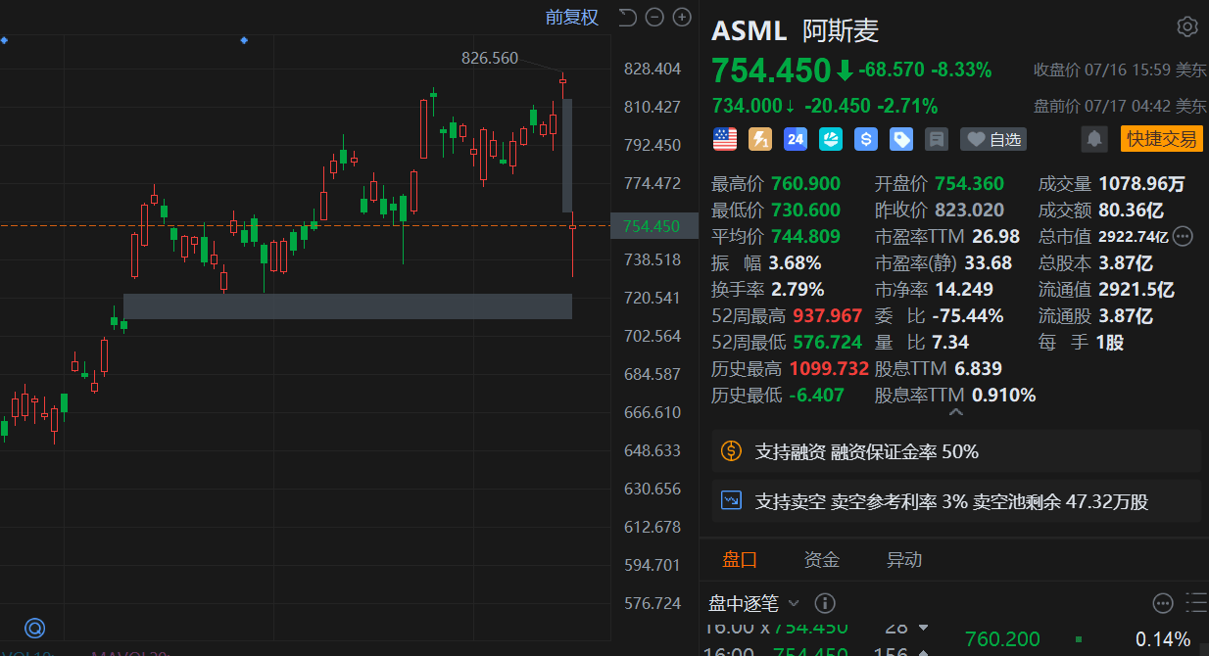Screen dimensions: 1209x656
Task: Click the 振幅 3.68% value
Action: [796, 262]
